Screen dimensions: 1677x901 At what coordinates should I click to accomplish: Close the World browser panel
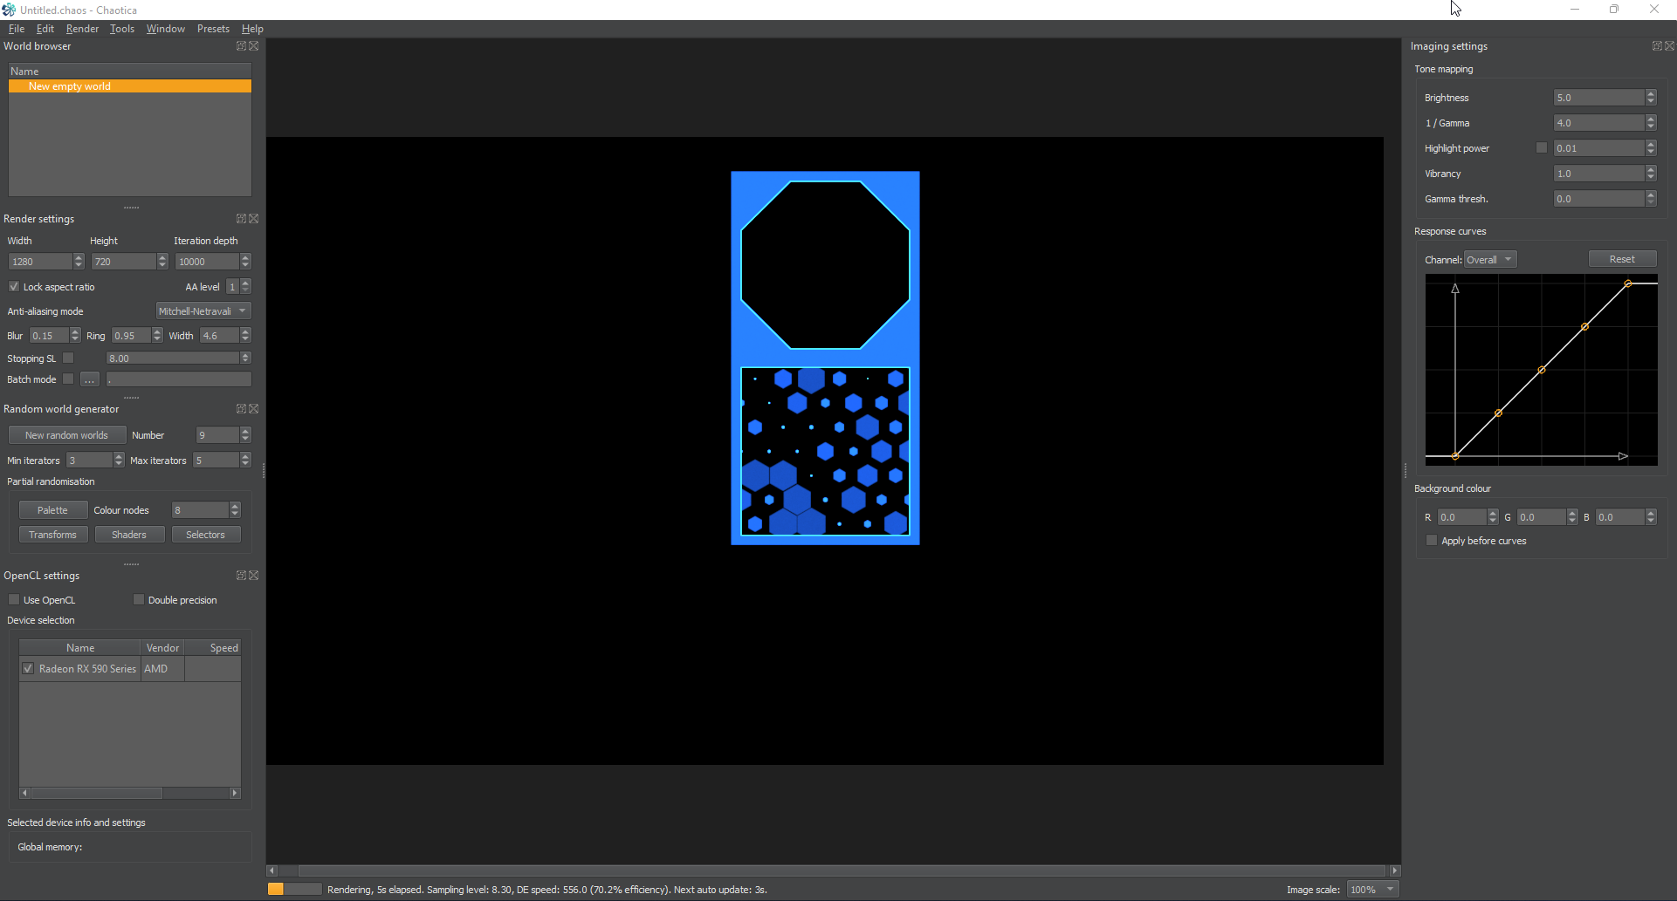tap(254, 46)
